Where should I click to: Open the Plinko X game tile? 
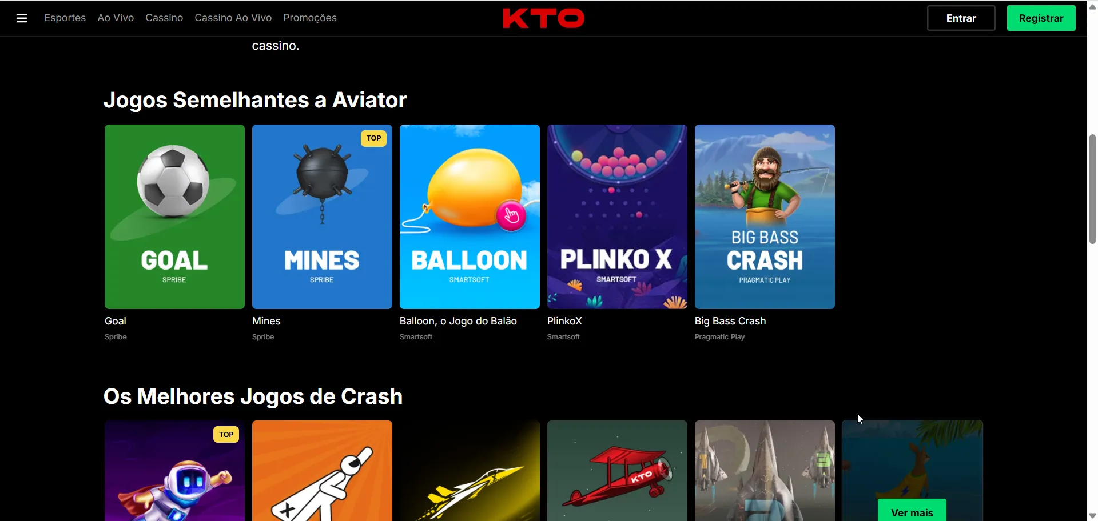point(617,217)
